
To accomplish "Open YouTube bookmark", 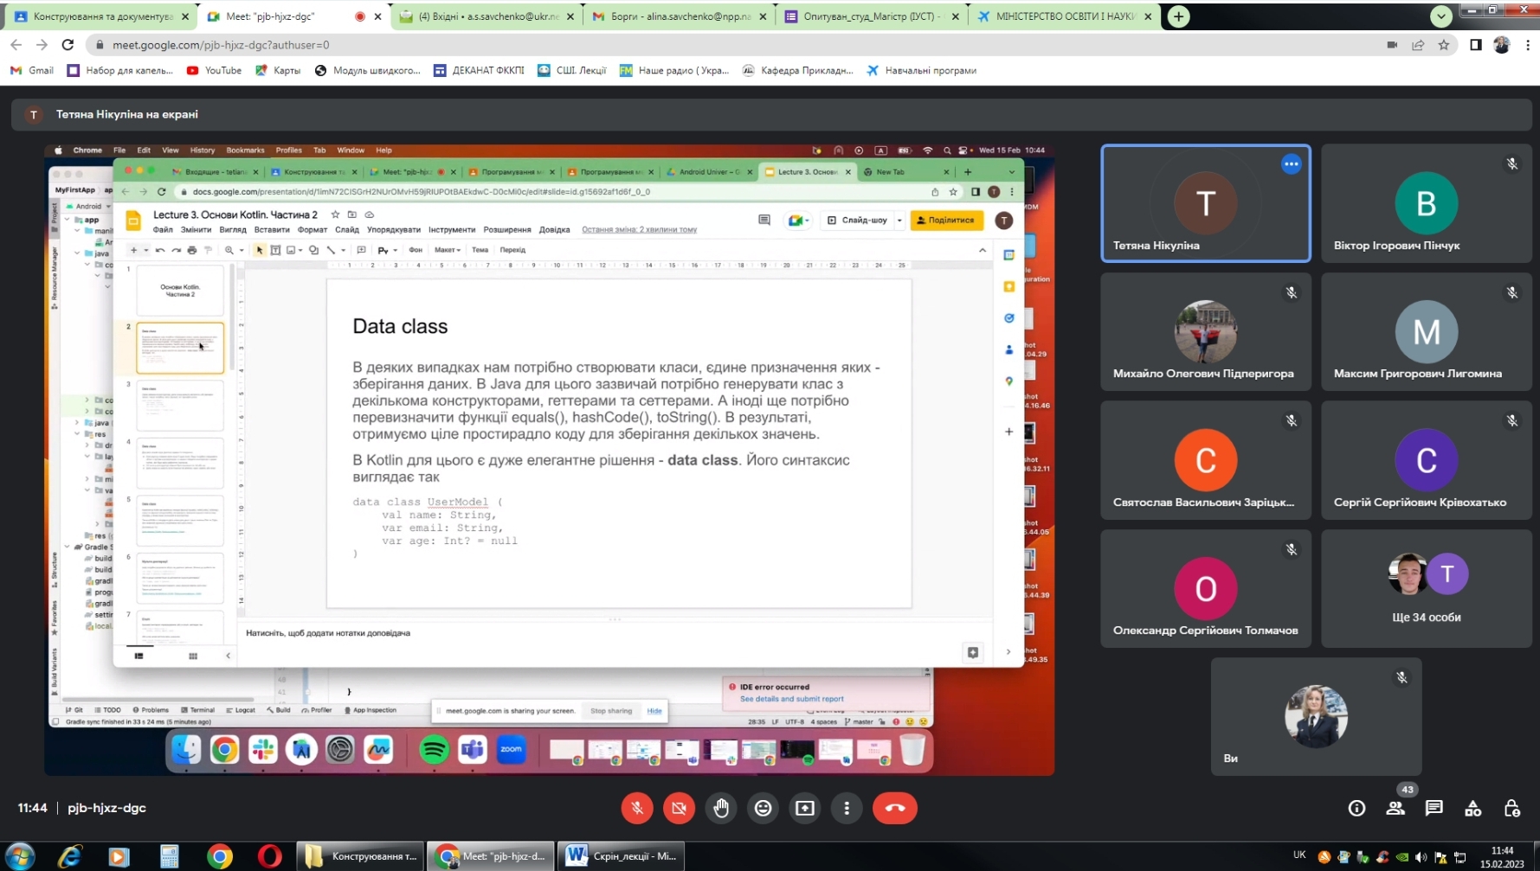I will click(x=214, y=71).
